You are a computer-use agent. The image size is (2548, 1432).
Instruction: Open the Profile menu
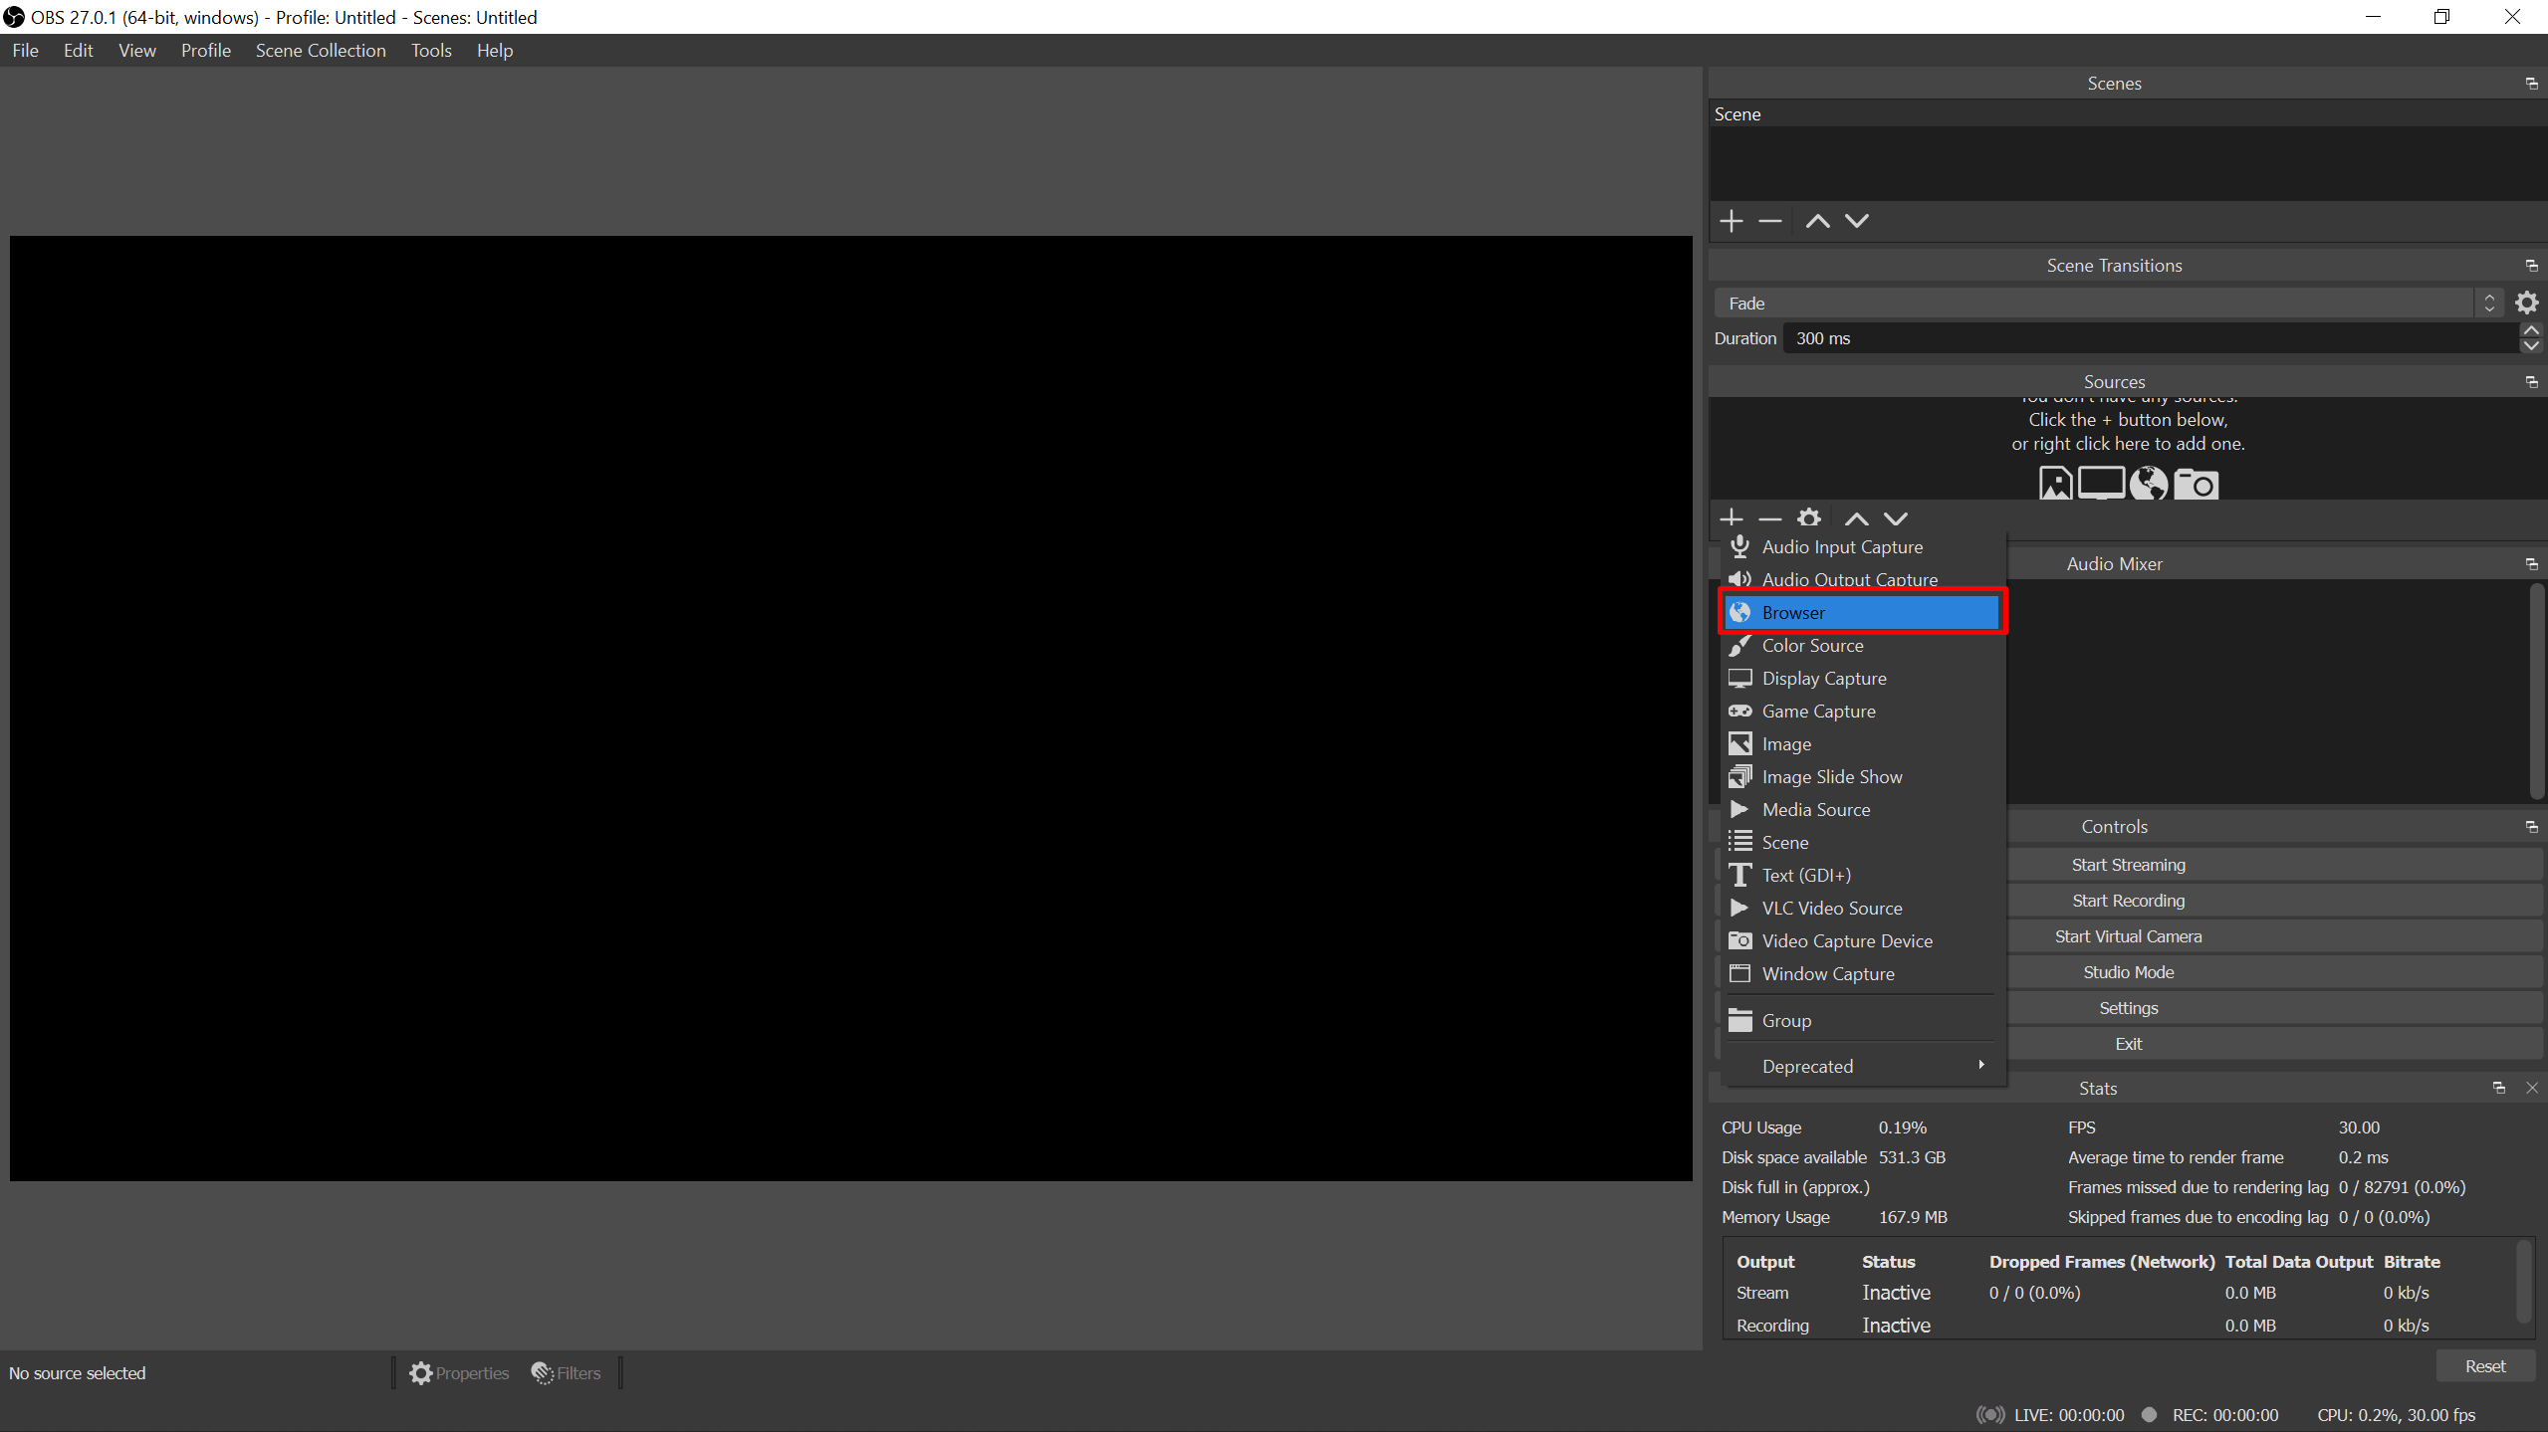[x=206, y=50]
